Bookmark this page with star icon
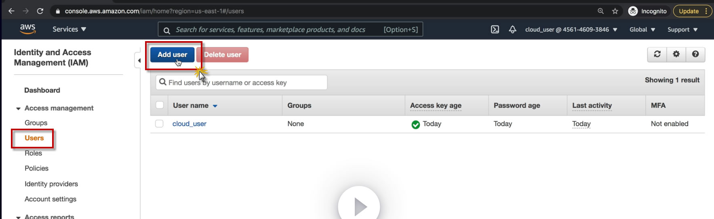Image resolution: width=714 pixels, height=219 pixels. coord(615,11)
